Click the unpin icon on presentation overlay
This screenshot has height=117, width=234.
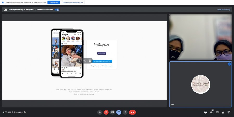[x=79, y=61]
